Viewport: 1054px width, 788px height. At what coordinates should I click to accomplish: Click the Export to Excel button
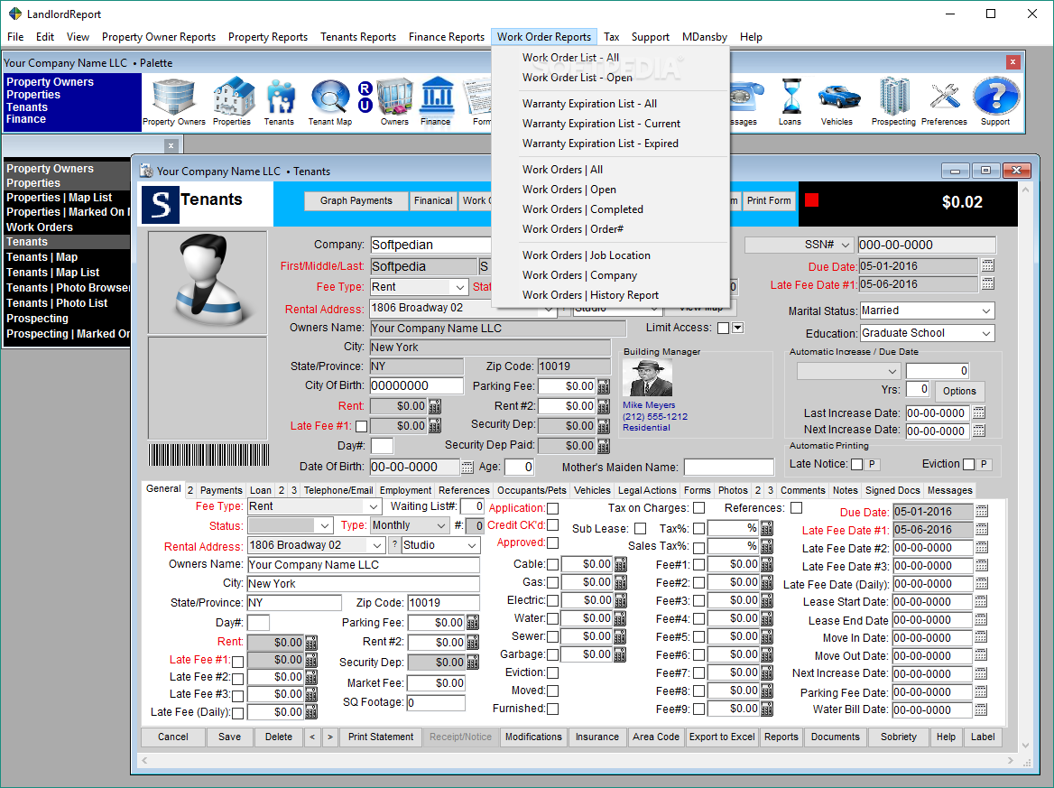[722, 737]
